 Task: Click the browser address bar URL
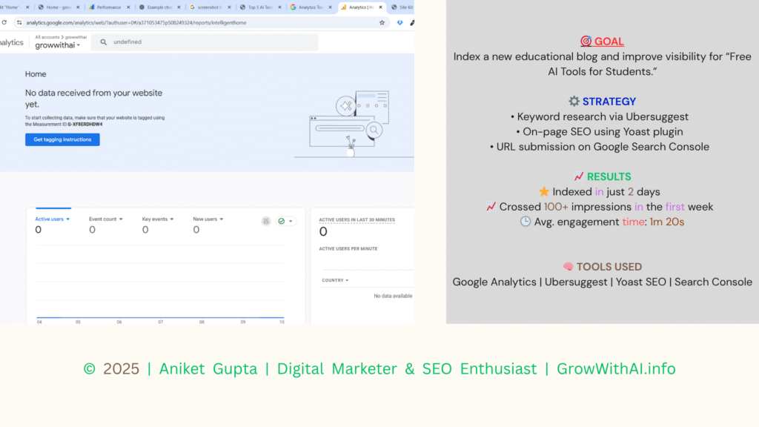coord(185,22)
